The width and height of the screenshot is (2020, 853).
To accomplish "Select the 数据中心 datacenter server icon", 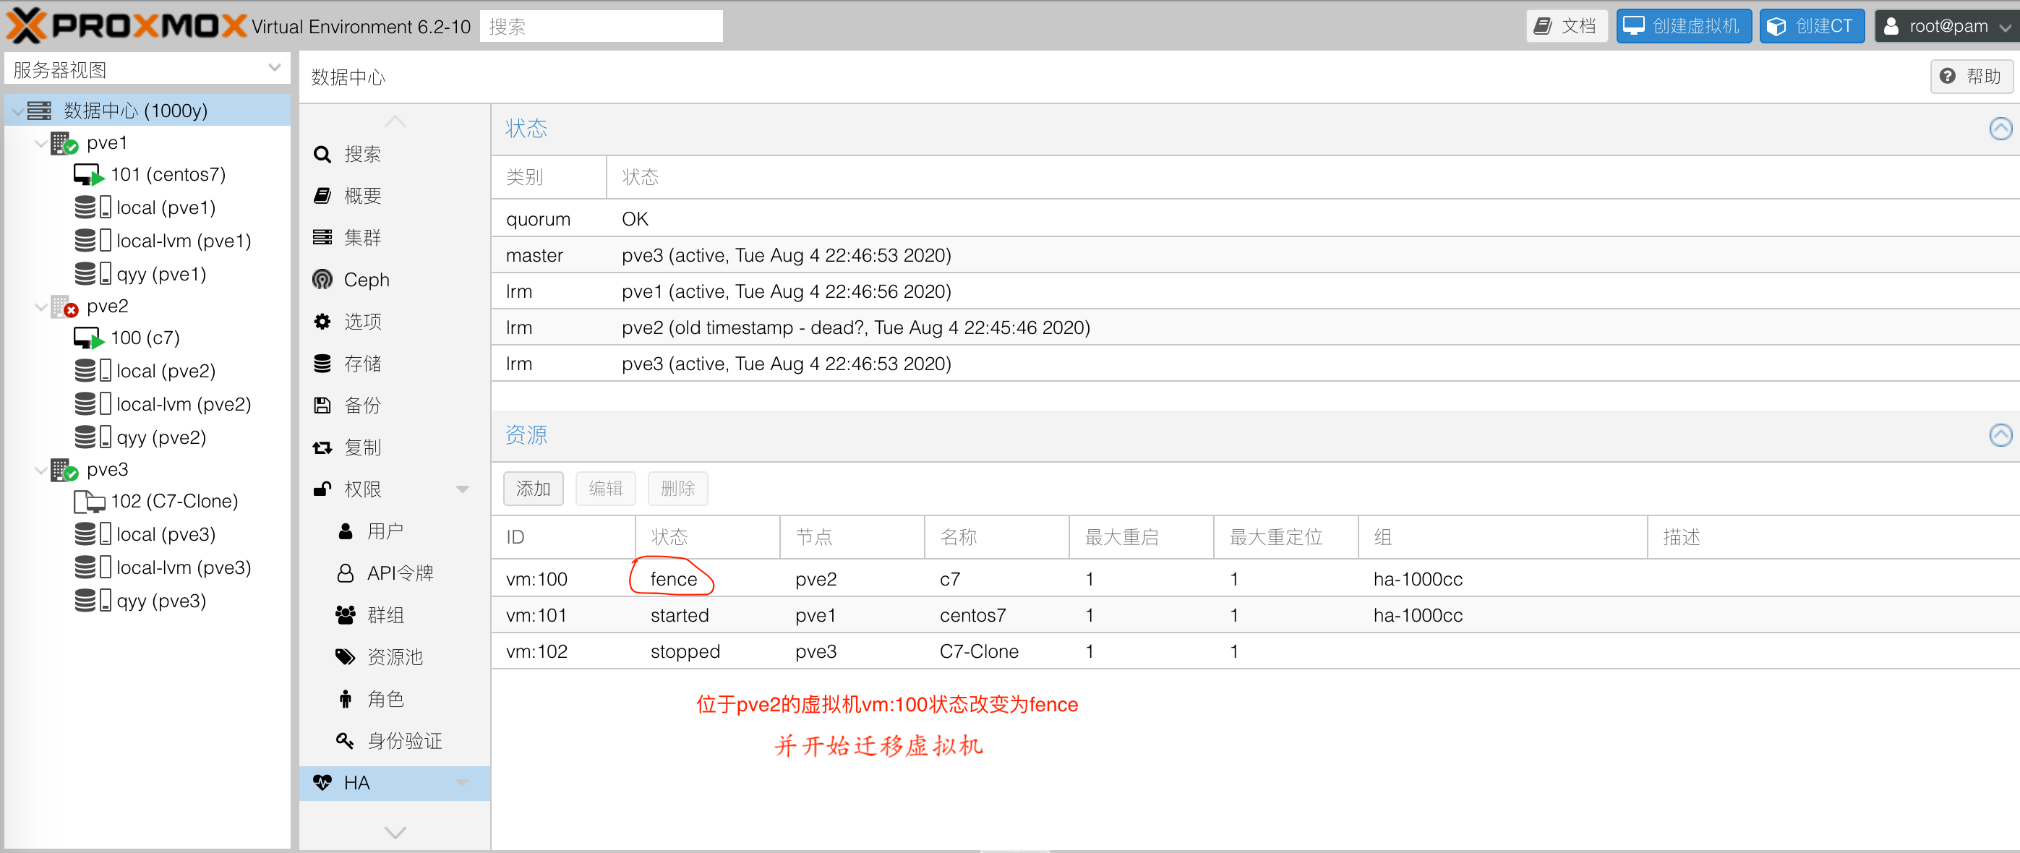I will point(39,111).
